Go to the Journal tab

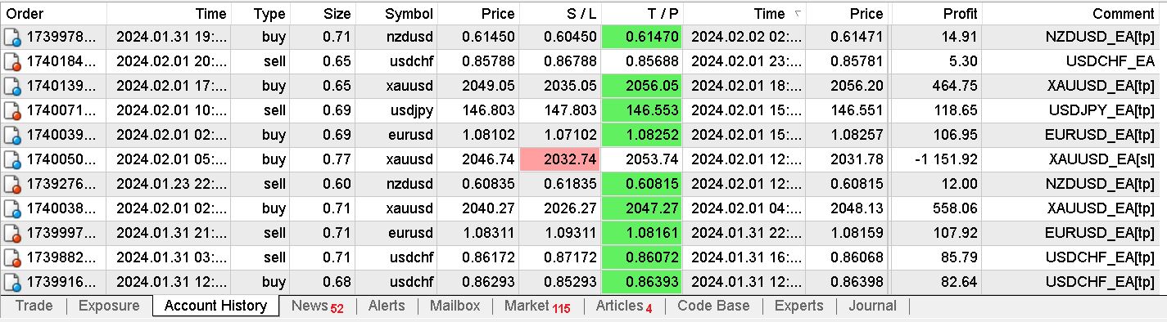872,306
